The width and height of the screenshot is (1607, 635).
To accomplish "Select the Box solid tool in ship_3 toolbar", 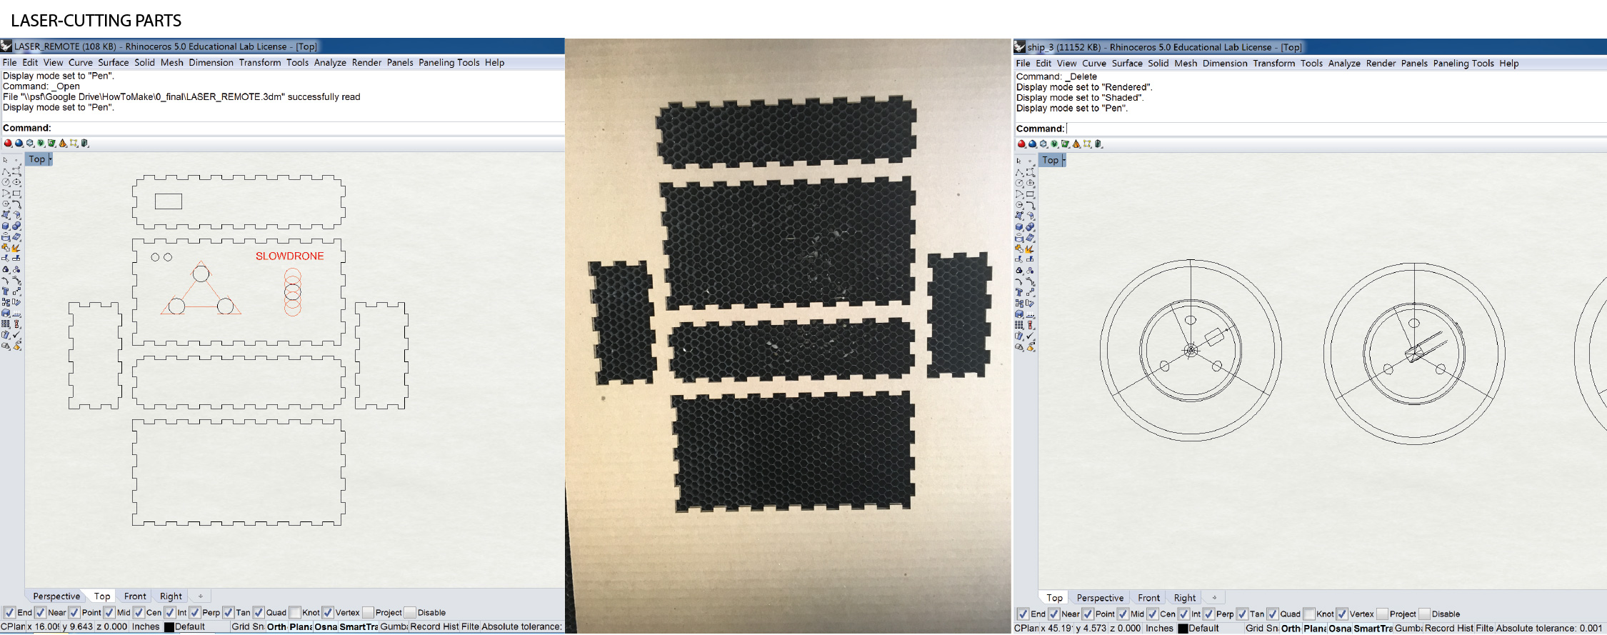I will (1019, 226).
